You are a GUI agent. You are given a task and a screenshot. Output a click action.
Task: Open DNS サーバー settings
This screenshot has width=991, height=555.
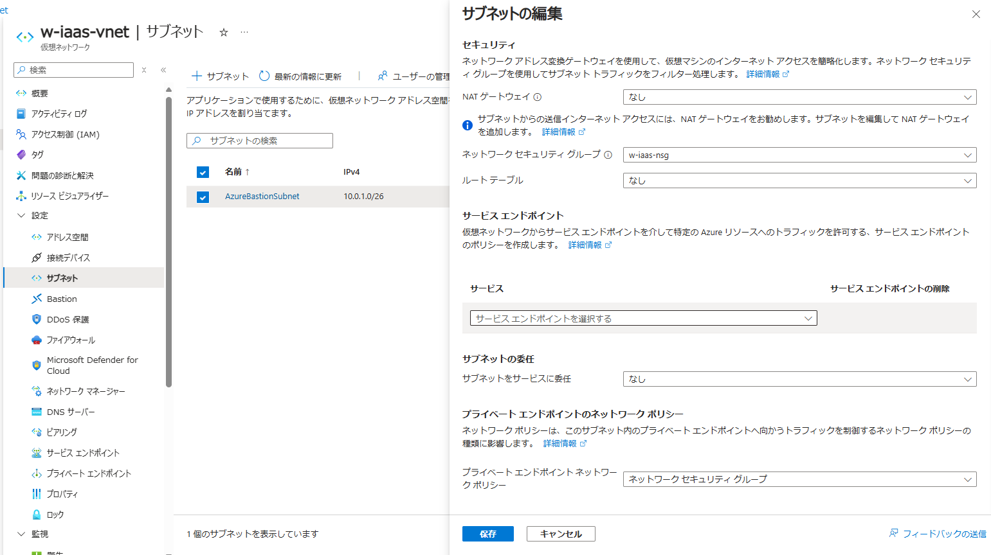(x=70, y=412)
